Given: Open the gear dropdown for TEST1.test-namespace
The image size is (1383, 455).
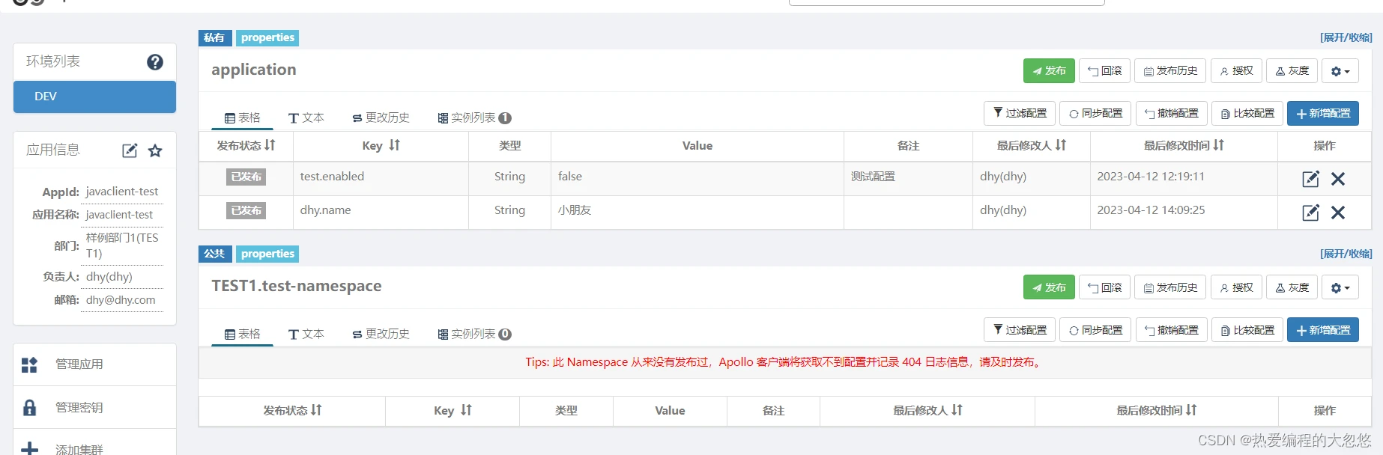Looking at the screenshot, I should coord(1340,288).
